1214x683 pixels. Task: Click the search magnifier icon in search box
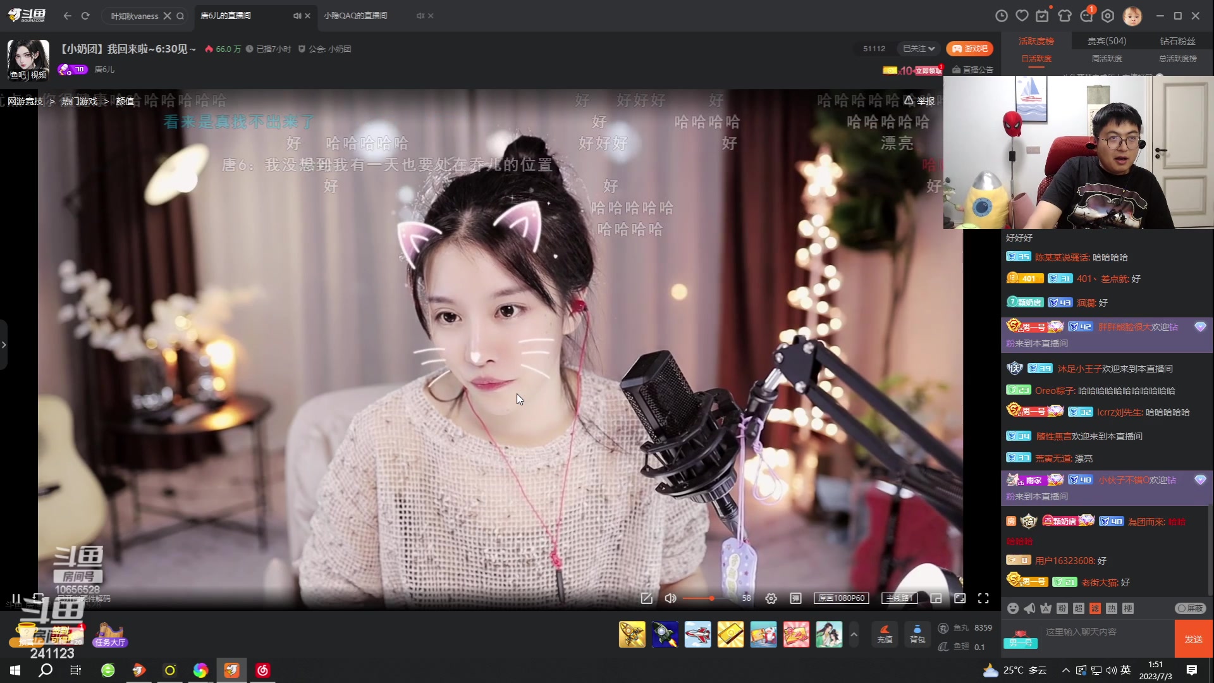180,16
